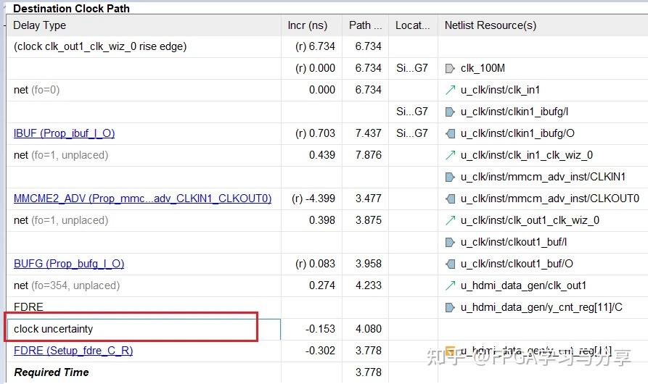Click the pin icon for u_clk/inst/clkin1_ibufg/I
648x384 pixels.
450,112
